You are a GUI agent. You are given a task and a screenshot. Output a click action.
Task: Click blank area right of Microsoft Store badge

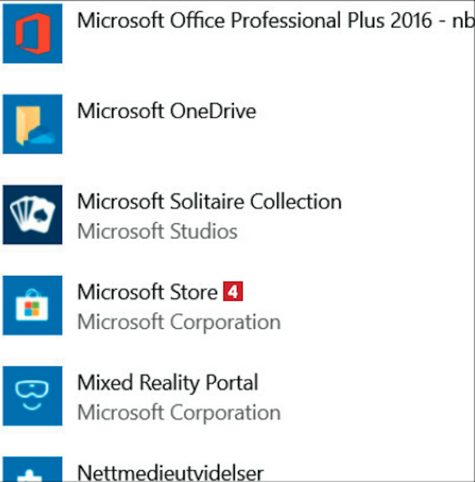point(358,305)
